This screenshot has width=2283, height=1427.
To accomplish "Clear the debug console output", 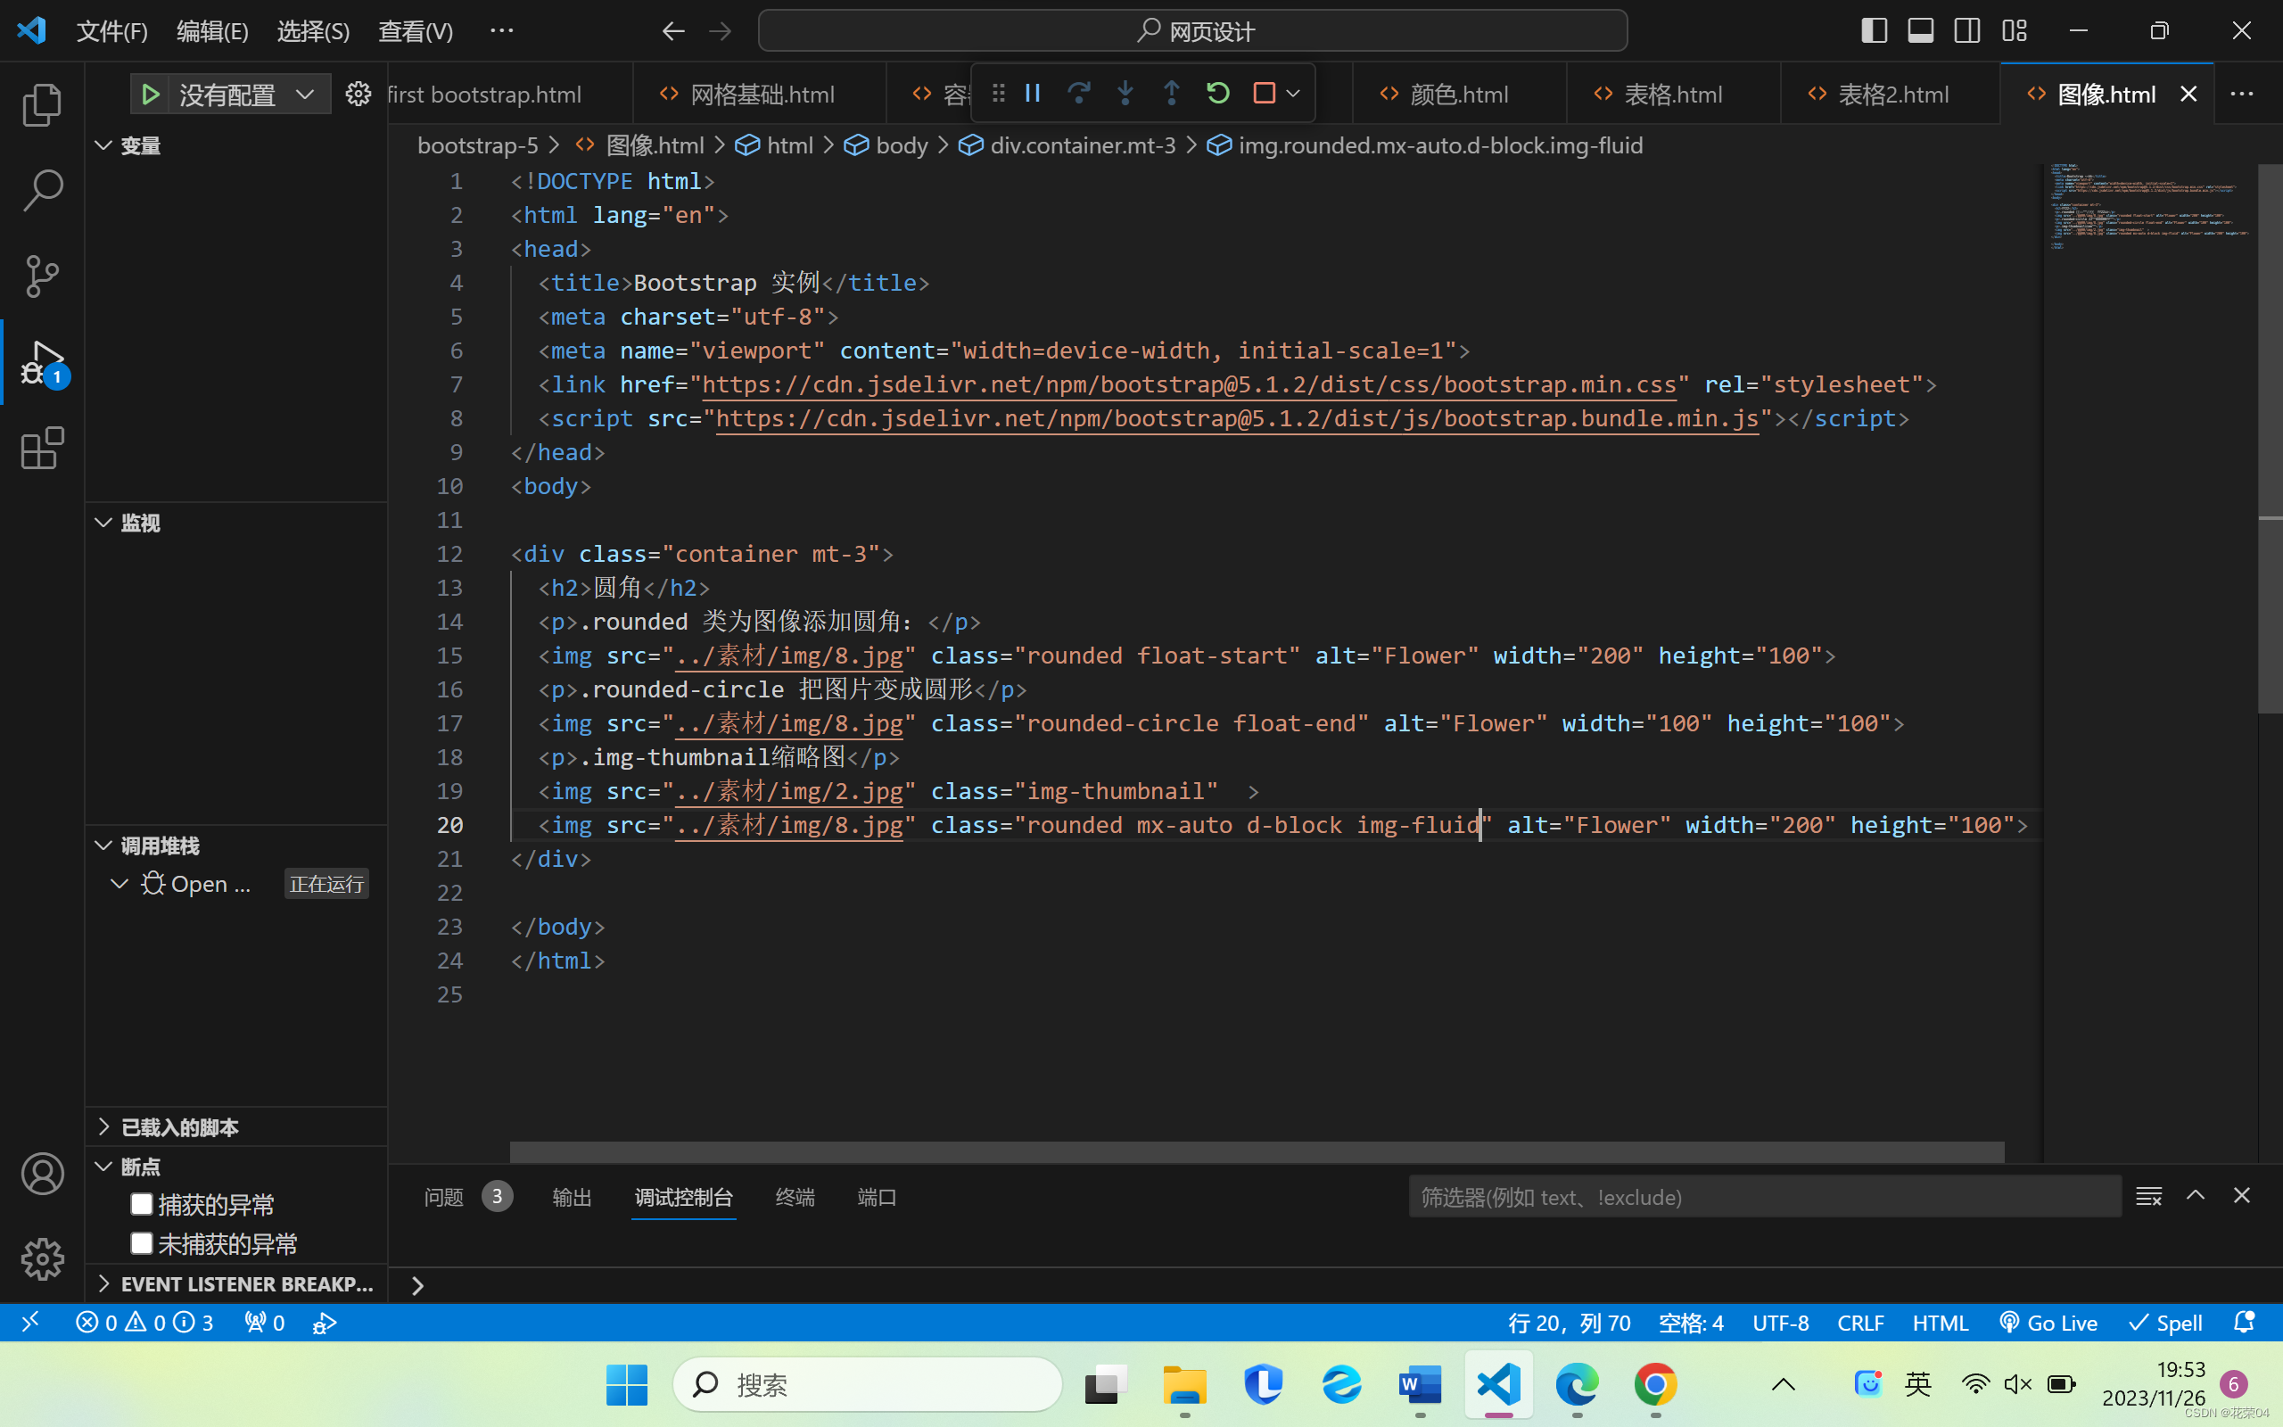I will [2148, 1197].
